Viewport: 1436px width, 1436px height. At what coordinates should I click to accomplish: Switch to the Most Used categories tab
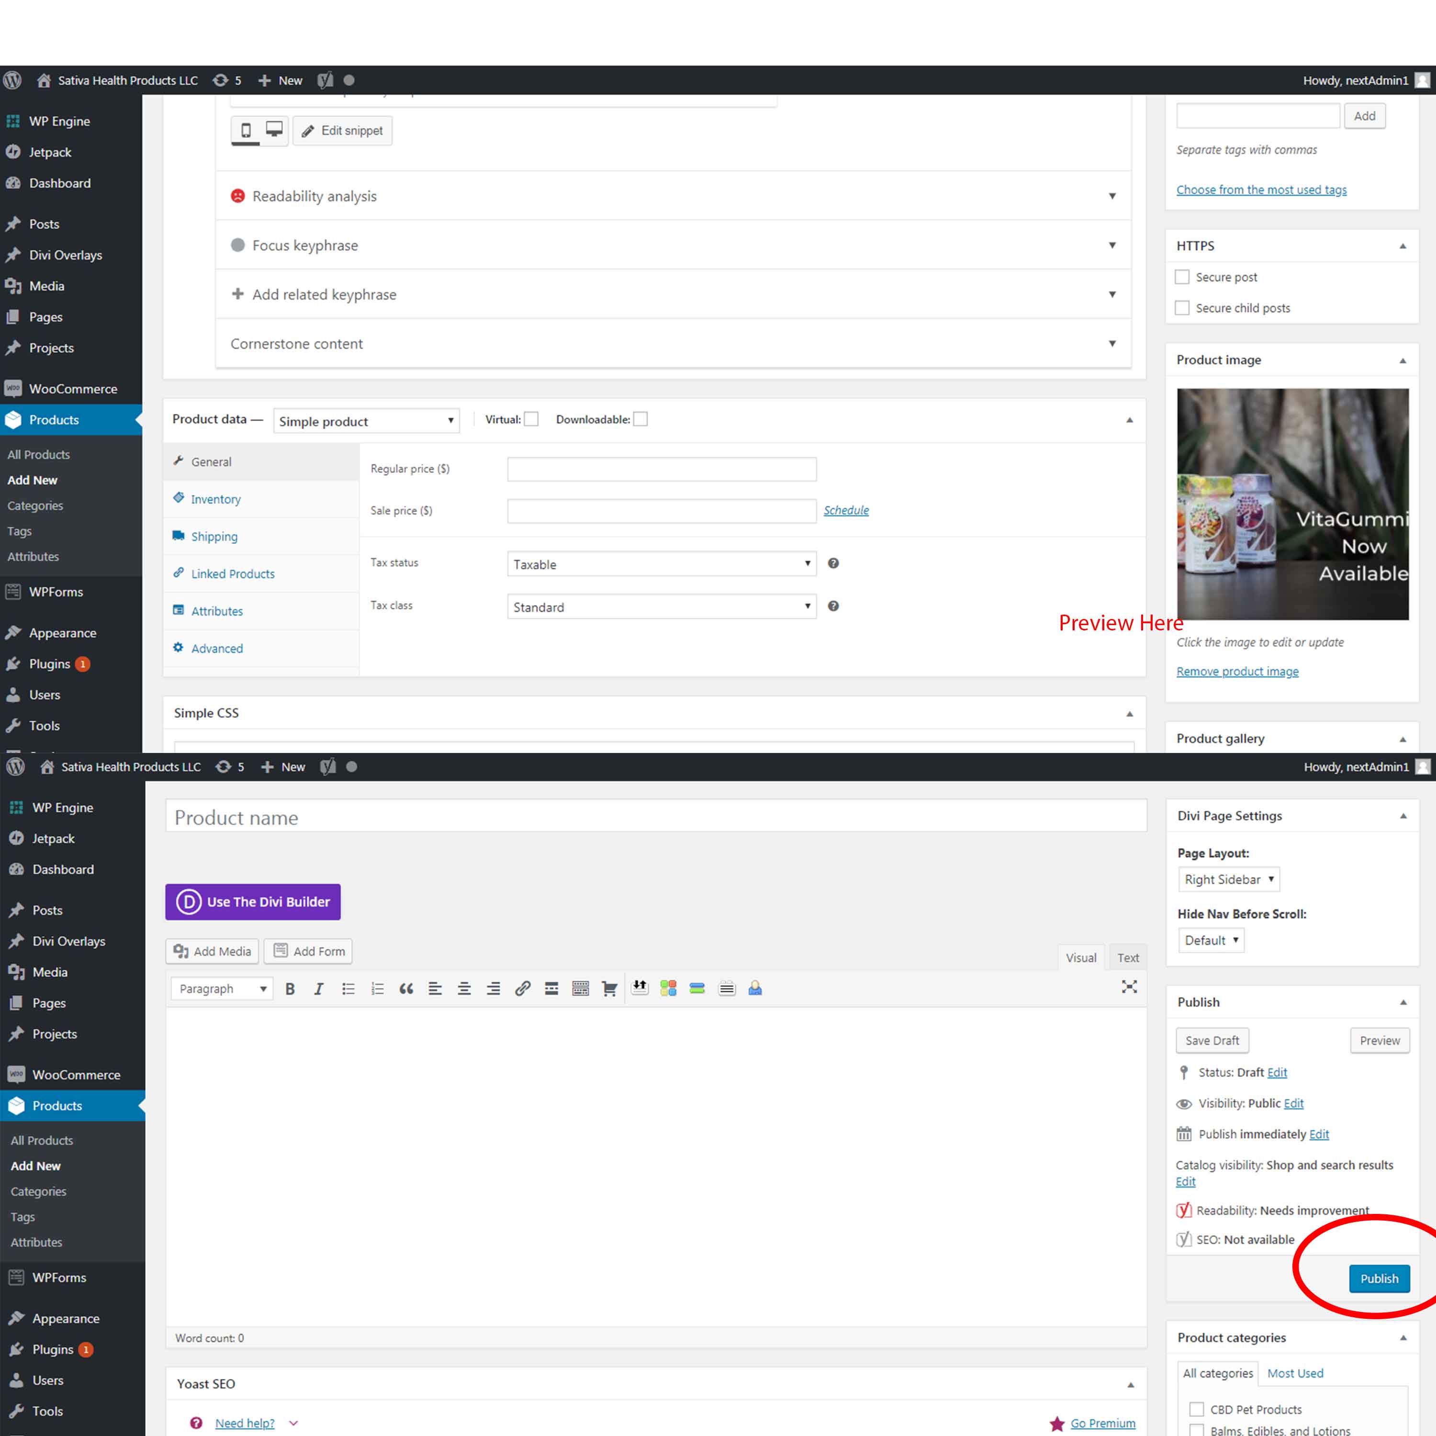1295,1373
